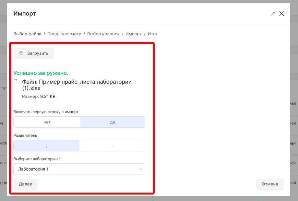Choose comma as the separator
Screen dimensions: 298x201
[112, 146]
